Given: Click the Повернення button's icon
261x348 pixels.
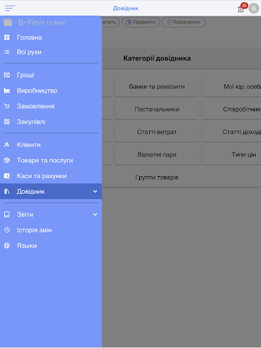Looking at the screenshot, I should 169,22.
